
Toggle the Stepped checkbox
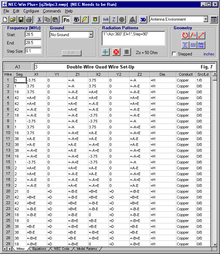(174, 54)
